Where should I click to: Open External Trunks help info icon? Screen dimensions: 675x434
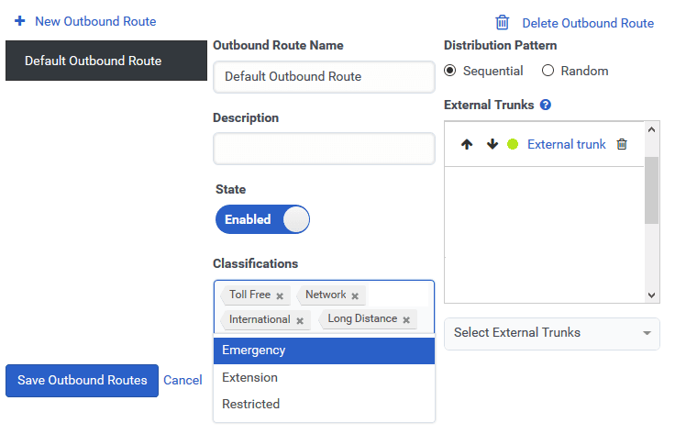[x=546, y=106]
